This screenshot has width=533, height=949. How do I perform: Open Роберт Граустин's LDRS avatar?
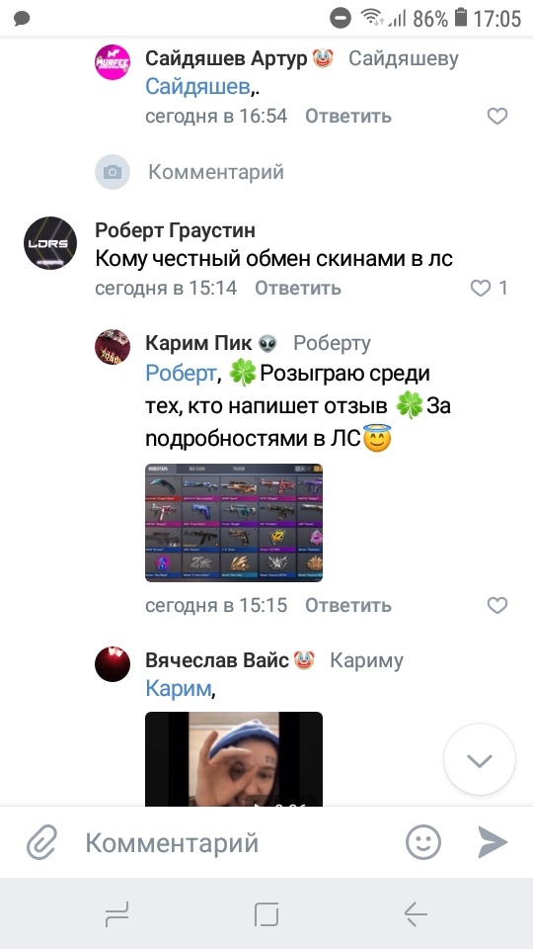tap(50, 243)
